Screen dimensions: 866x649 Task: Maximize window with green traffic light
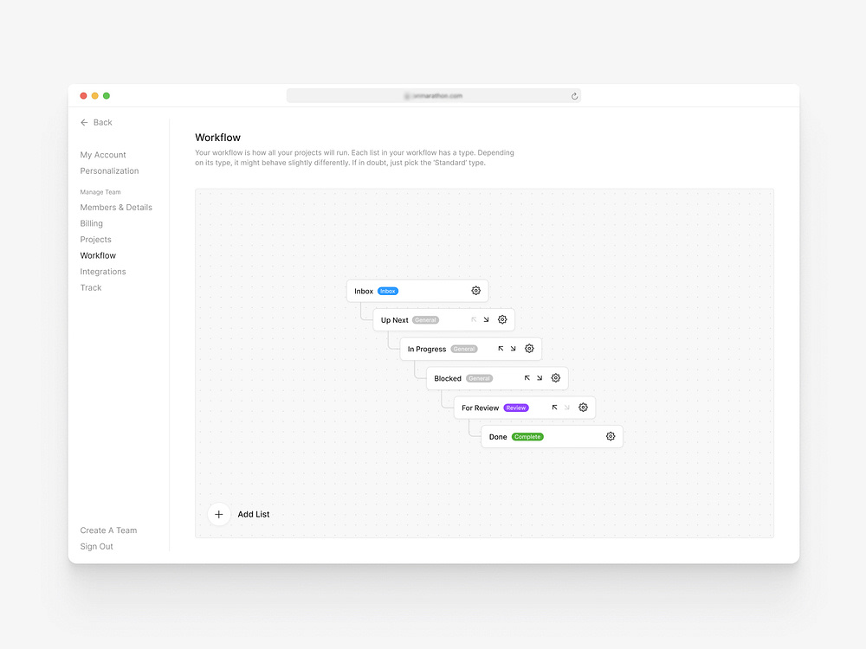pos(107,96)
